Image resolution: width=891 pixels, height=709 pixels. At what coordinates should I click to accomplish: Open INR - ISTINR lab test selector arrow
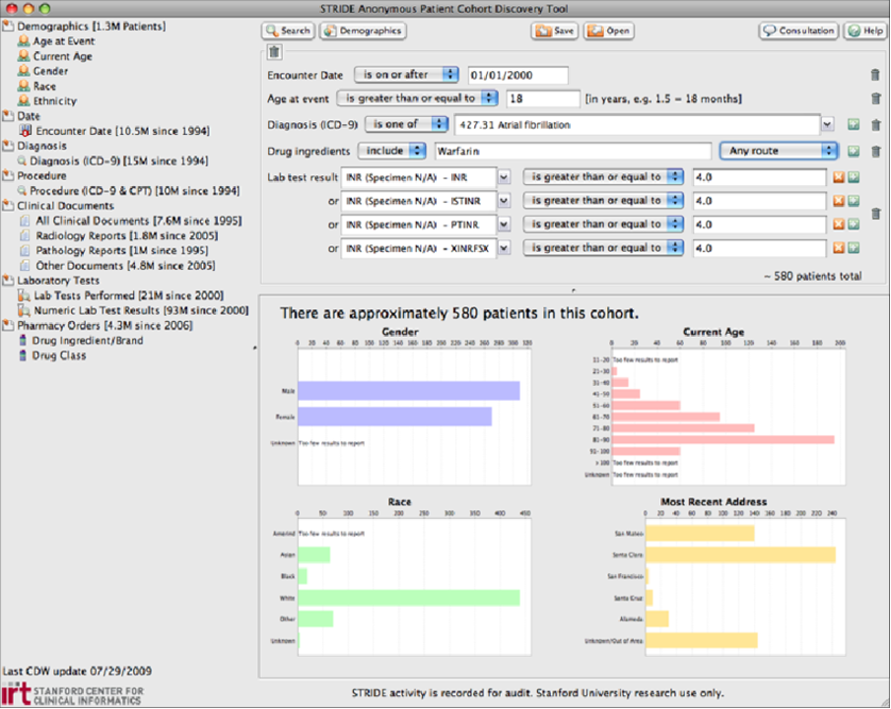504,201
